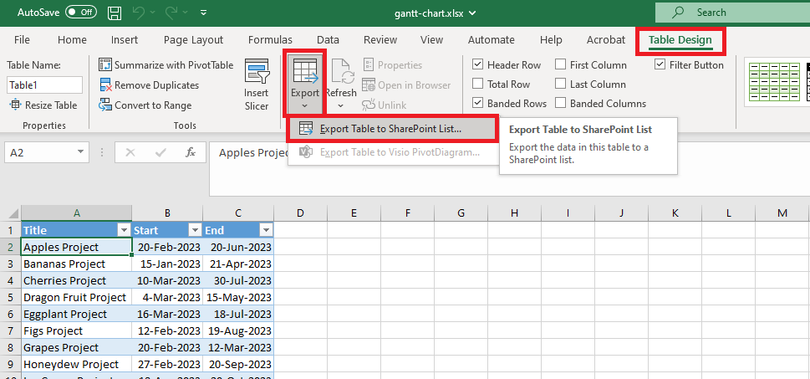Open Customize Quick Access Toolbar arrow
810x379 pixels.
(x=203, y=13)
